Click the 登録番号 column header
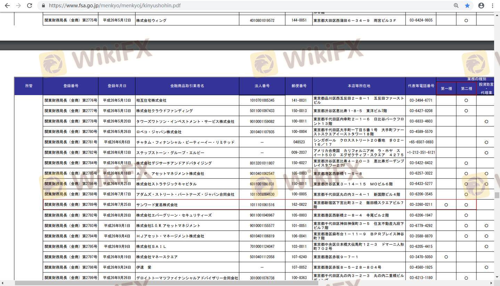The height and width of the screenshot is (286, 500). point(71,86)
